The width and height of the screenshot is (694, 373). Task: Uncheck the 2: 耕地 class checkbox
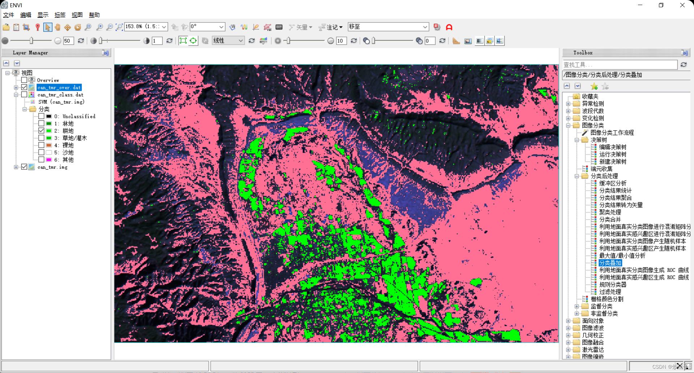pyautogui.click(x=42, y=131)
